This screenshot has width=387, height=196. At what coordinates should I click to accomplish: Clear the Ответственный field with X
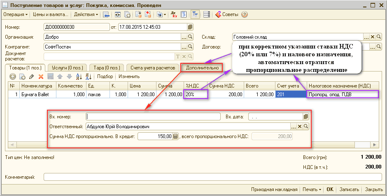point(300,127)
